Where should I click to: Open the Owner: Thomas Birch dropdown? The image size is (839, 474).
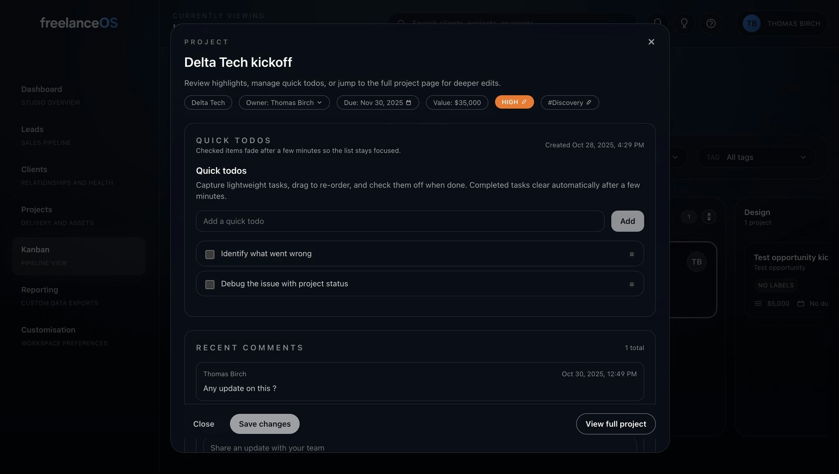[x=284, y=102]
